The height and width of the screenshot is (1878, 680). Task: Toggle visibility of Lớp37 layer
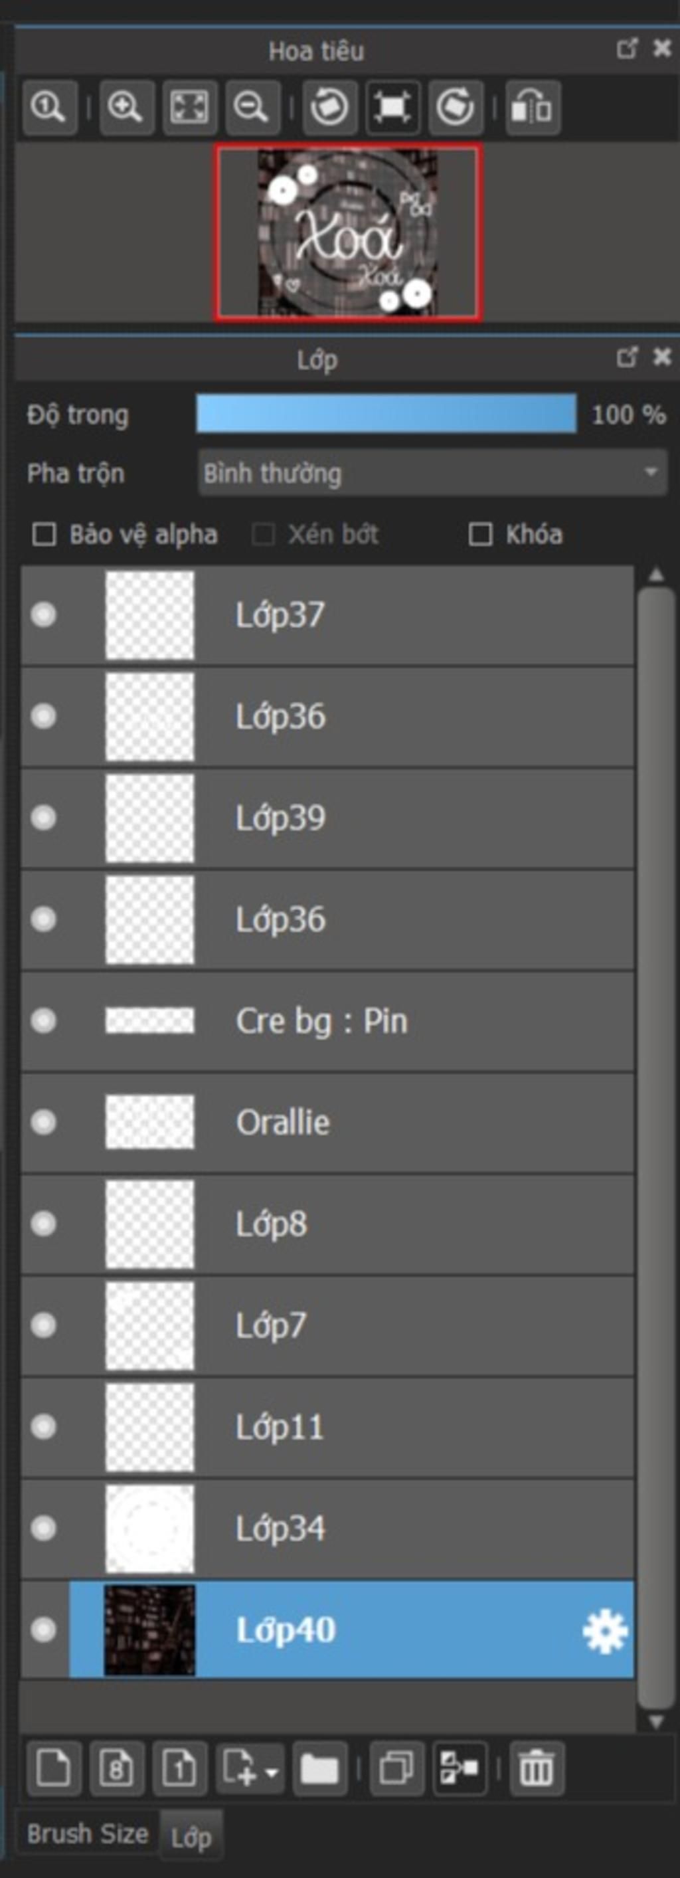click(x=44, y=614)
